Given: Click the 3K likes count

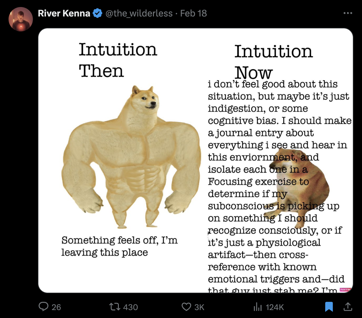Looking at the screenshot, I should [199, 307].
